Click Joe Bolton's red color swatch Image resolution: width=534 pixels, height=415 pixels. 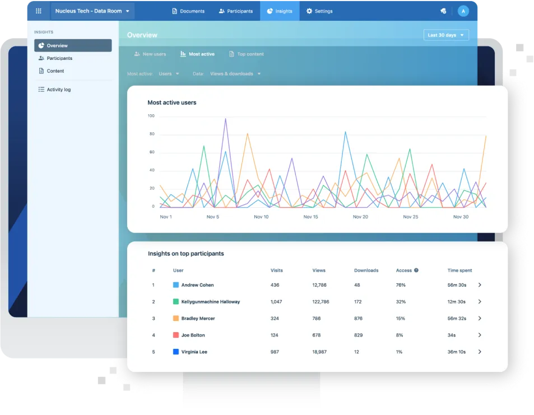coord(176,335)
